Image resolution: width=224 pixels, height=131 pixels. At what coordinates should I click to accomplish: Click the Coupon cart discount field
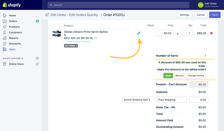pos(199,84)
